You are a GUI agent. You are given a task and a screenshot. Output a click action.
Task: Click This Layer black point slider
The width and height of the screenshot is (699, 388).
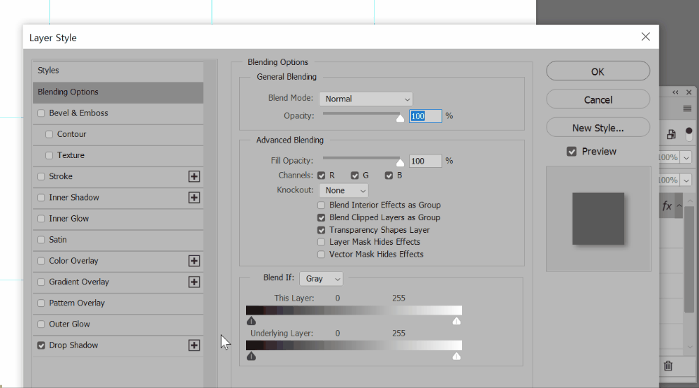pos(251,321)
